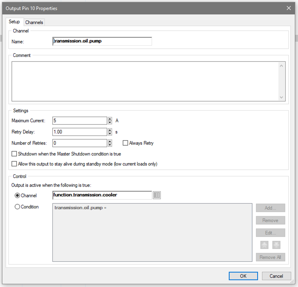Increase Maximum Current with up arrow
298x287 pixels.
(x=110, y=119)
